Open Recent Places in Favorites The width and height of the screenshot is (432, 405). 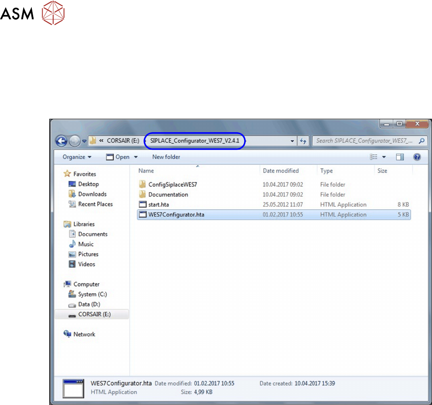pyautogui.click(x=95, y=204)
